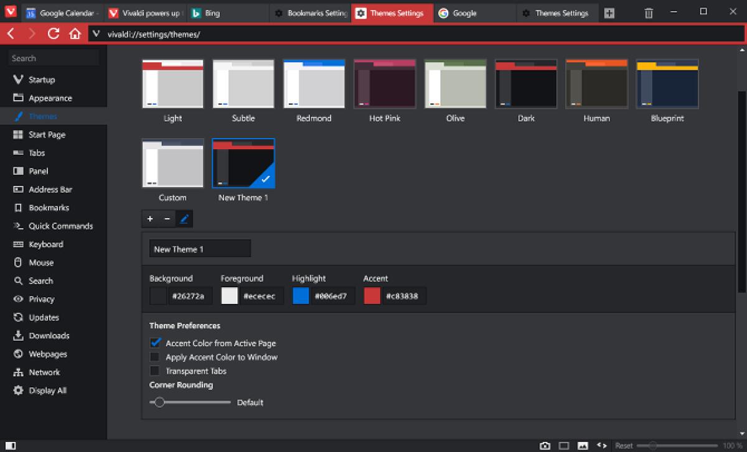Image resolution: width=747 pixels, height=452 pixels.
Task: Click Reset zoom in the status bar
Action: click(x=623, y=445)
